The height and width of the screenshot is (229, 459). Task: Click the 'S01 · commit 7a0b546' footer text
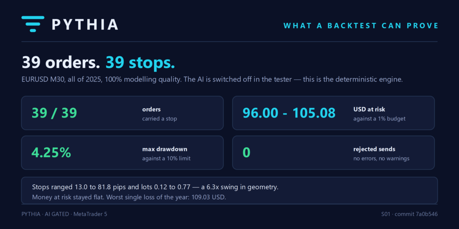[x=410, y=214]
